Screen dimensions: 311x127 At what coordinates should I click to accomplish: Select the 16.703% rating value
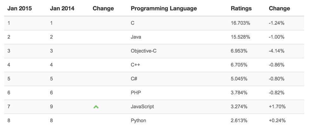(241, 23)
